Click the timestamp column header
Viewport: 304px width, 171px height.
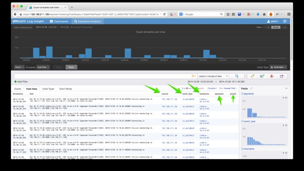coord(18,94)
